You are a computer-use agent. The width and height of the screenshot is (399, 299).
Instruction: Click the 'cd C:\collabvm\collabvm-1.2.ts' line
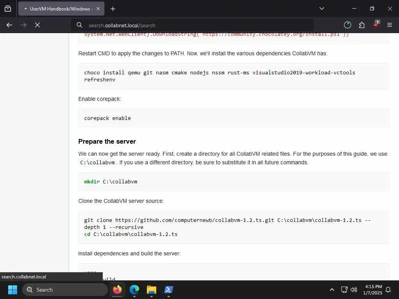click(x=131, y=234)
